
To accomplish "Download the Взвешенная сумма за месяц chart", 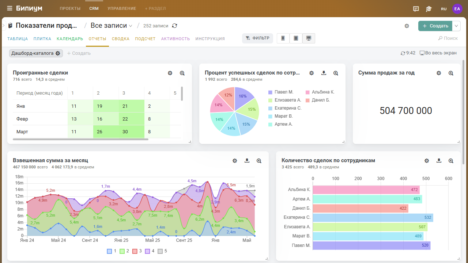I will tap(247, 161).
